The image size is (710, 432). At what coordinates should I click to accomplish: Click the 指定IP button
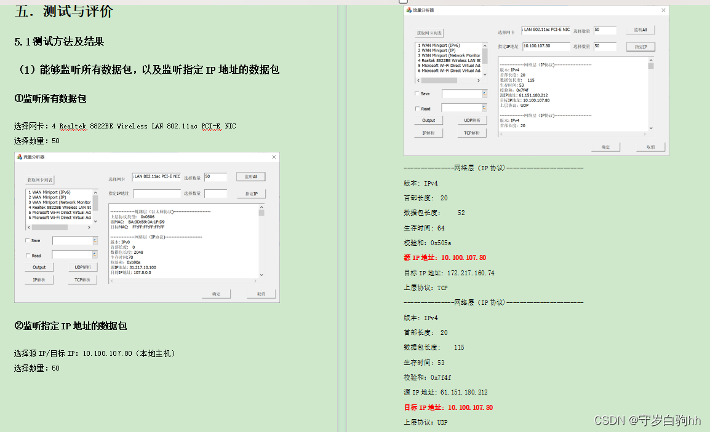[x=641, y=47]
